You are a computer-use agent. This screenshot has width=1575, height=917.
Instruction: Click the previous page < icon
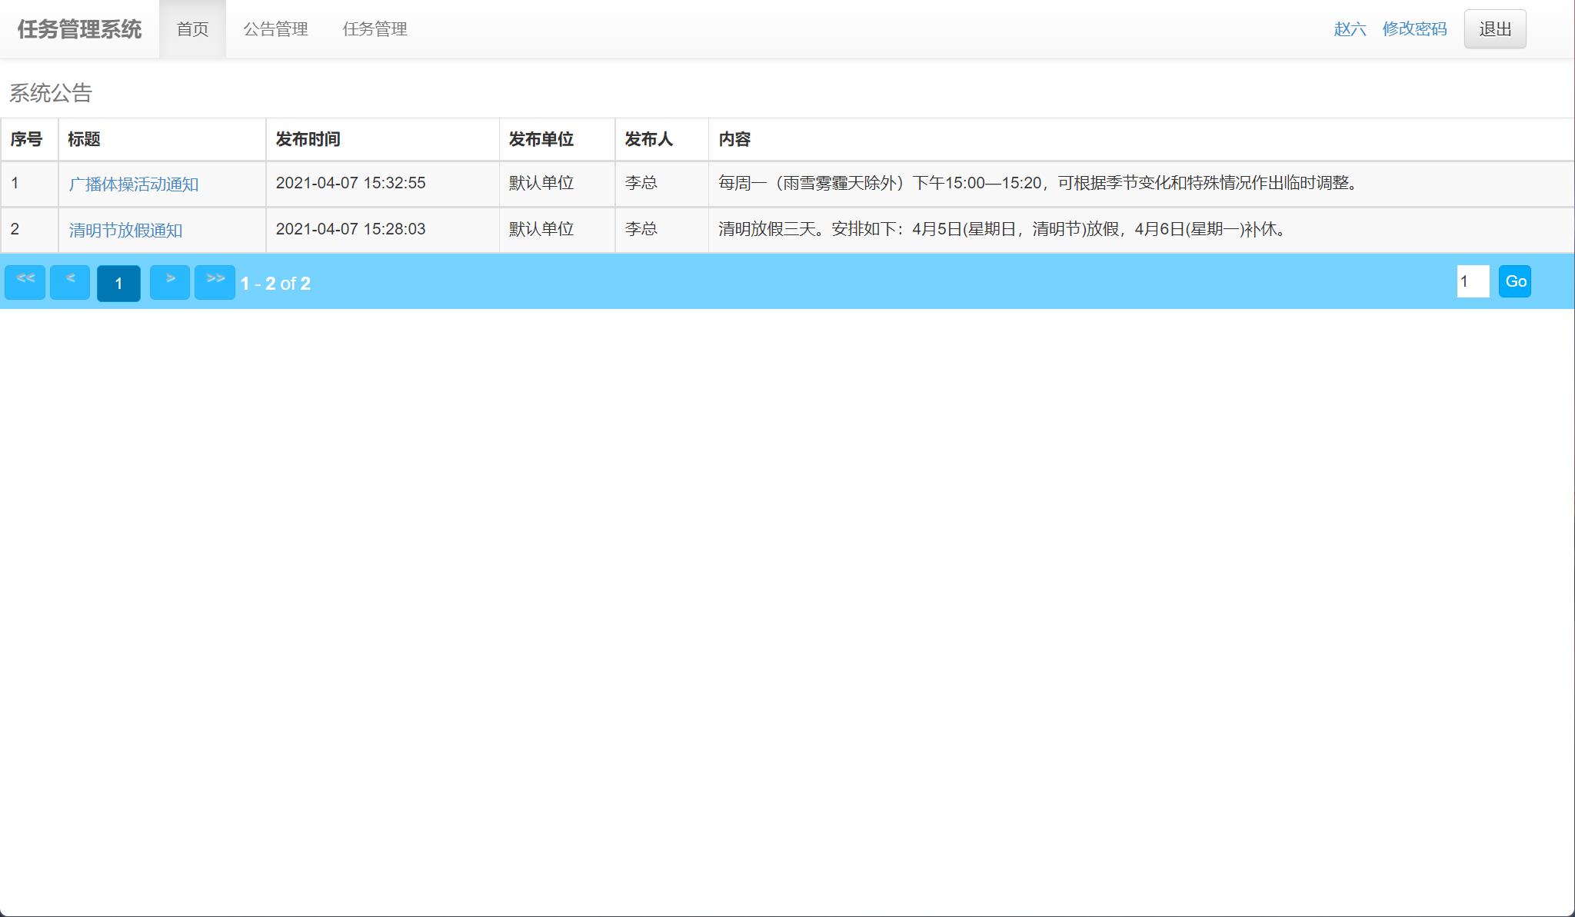point(70,281)
